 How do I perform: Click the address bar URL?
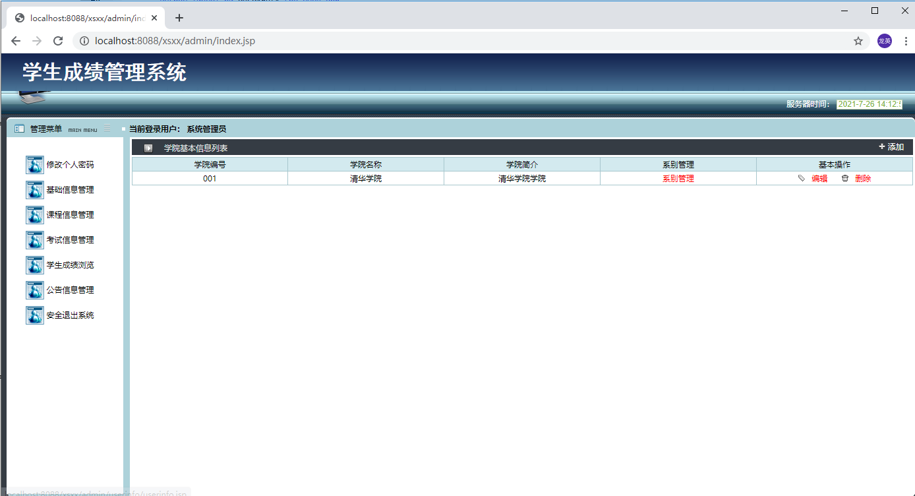pyautogui.click(x=175, y=41)
